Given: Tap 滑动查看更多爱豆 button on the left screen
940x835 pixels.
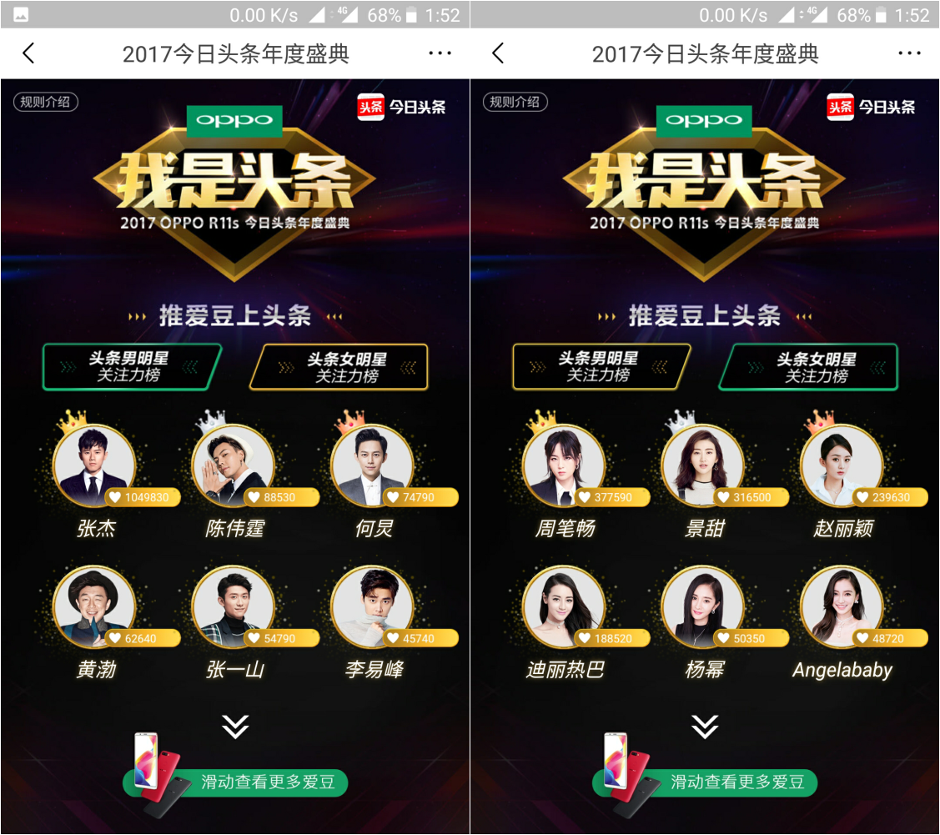Looking at the screenshot, I should [235, 782].
